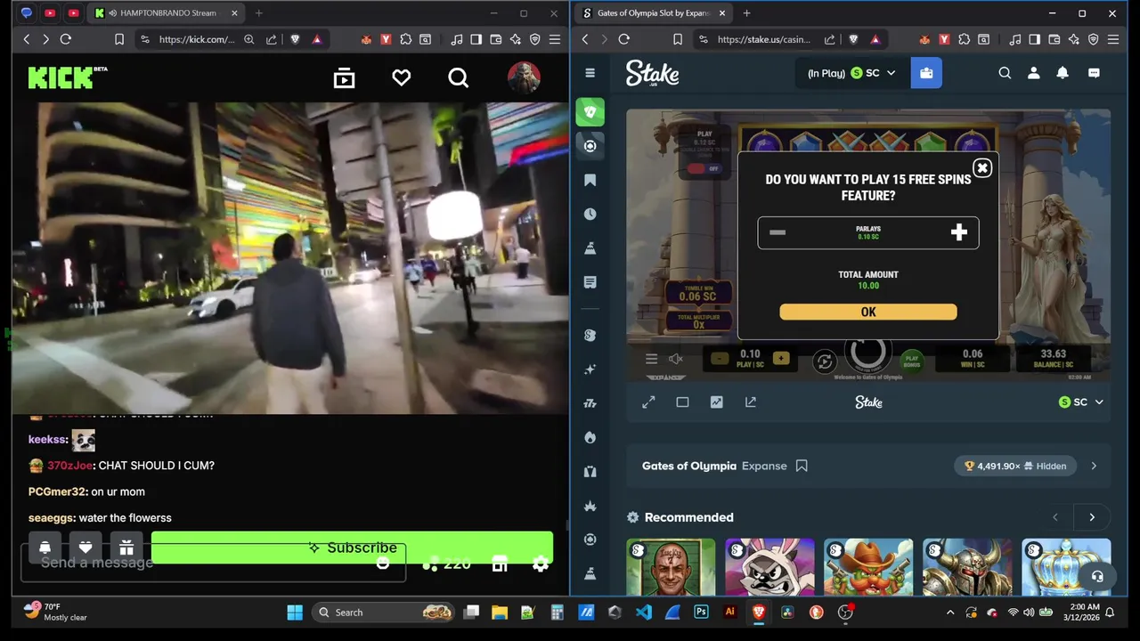Click the Expanse provider link

(x=764, y=466)
